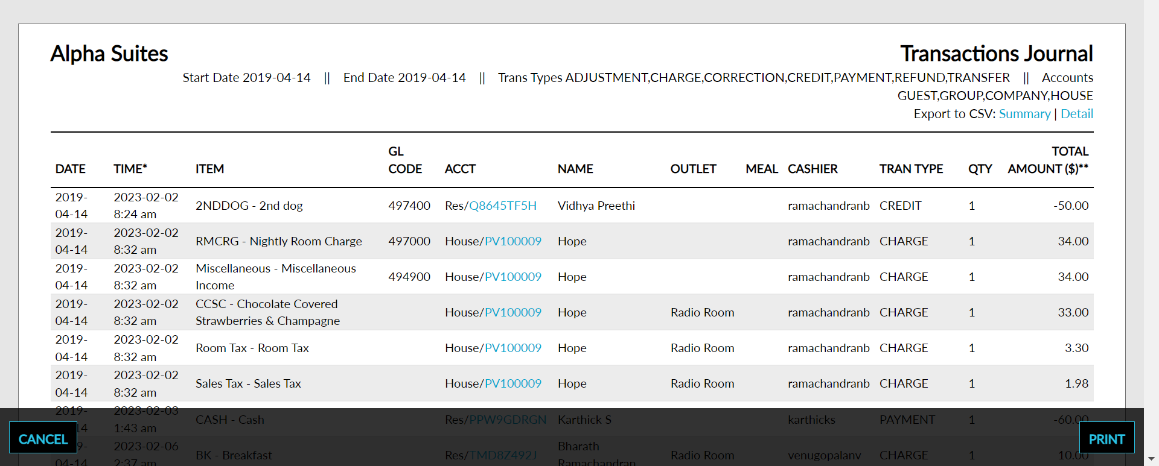This screenshot has height=466, width=1159.
Task: Open reservation PPW9GDRGN account link
Action: click(508, 420)
